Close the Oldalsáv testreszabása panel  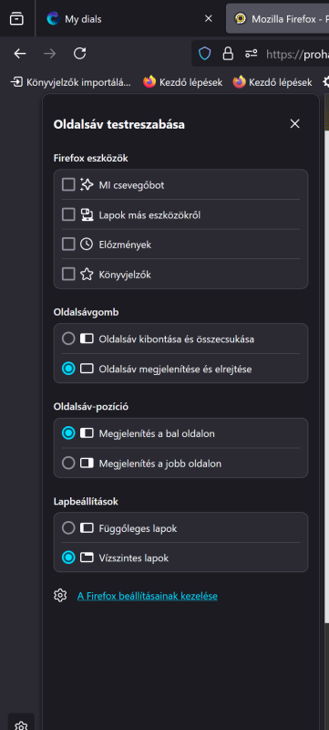pyautogui.click(x=294, y=124)
